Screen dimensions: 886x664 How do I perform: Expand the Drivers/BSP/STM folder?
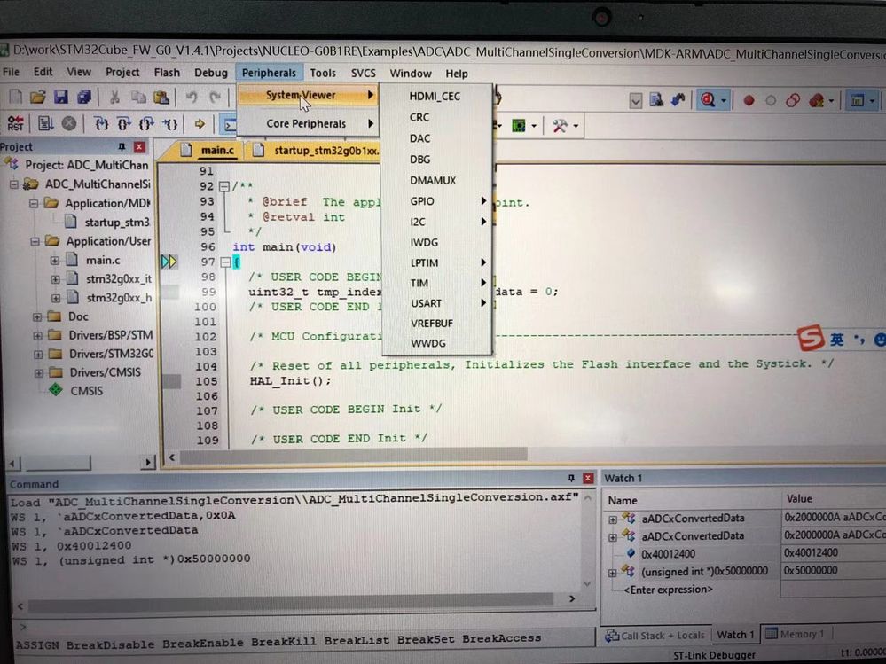pos(38,335)
